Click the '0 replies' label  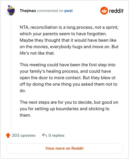[x=56, y=135]
